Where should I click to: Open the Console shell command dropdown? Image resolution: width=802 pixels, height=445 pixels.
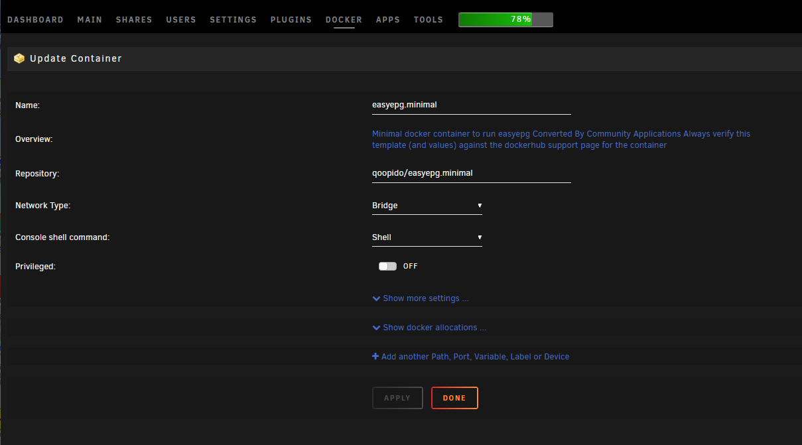(427, 237)
